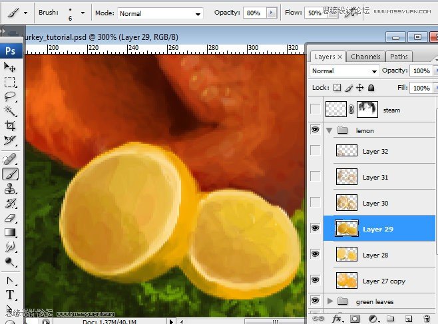Image resolution: width=438 pixels, height=324 pixels.
Task: Toggle visibility of Layer 27 copy
Action: [x=315, y=280]
